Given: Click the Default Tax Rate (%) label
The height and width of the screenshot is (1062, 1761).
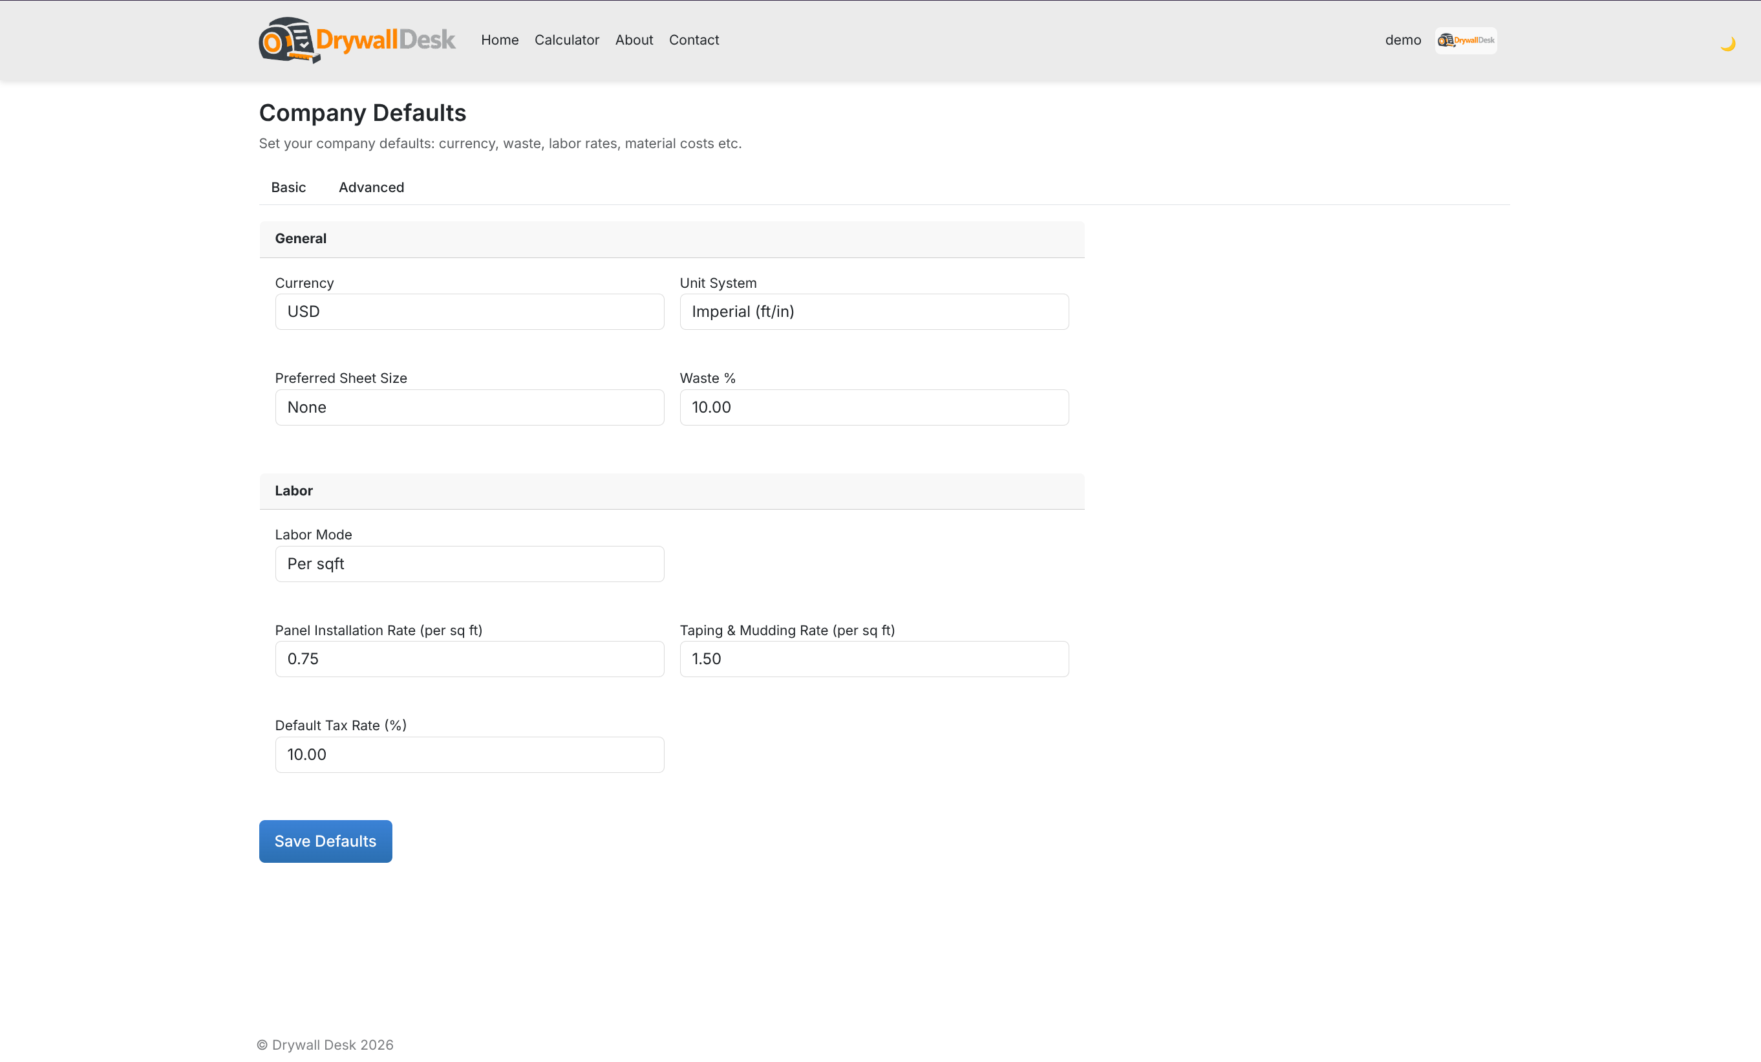Looking at the screenshot, I should [340, 726].
